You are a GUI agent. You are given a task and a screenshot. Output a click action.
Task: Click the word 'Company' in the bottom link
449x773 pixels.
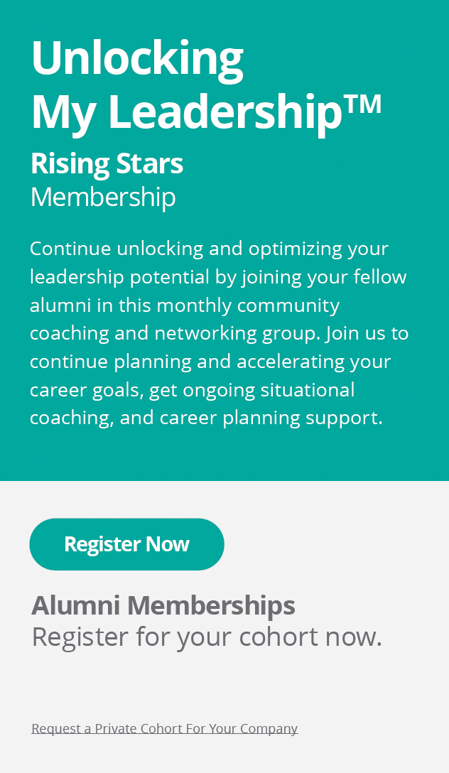coord(269,728)
